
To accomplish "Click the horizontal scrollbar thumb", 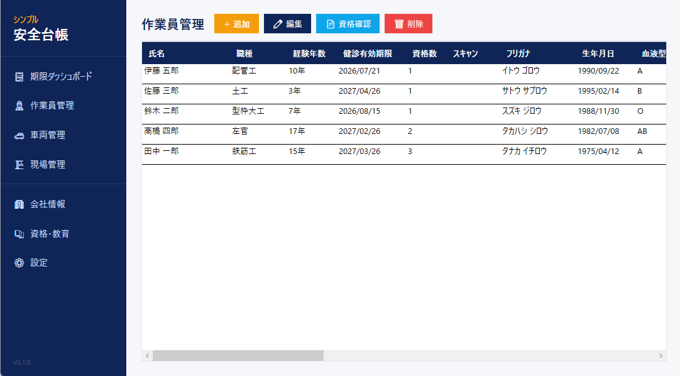I will (x=238, y=356).
